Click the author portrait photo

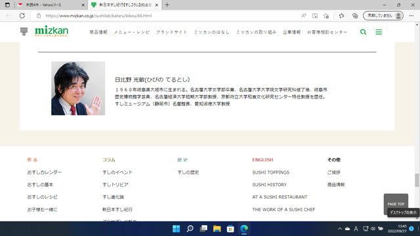point(78,88)
